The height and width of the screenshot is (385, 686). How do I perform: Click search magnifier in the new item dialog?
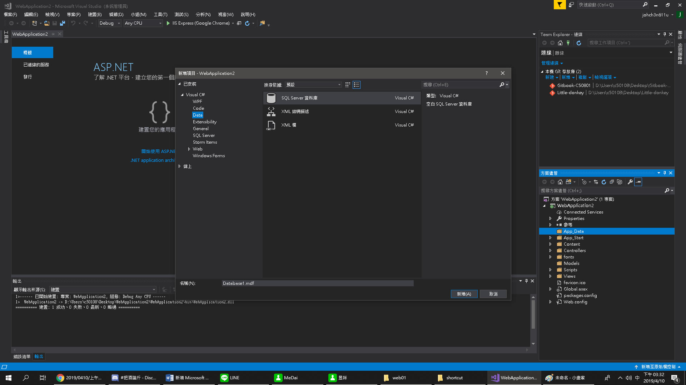502,85
